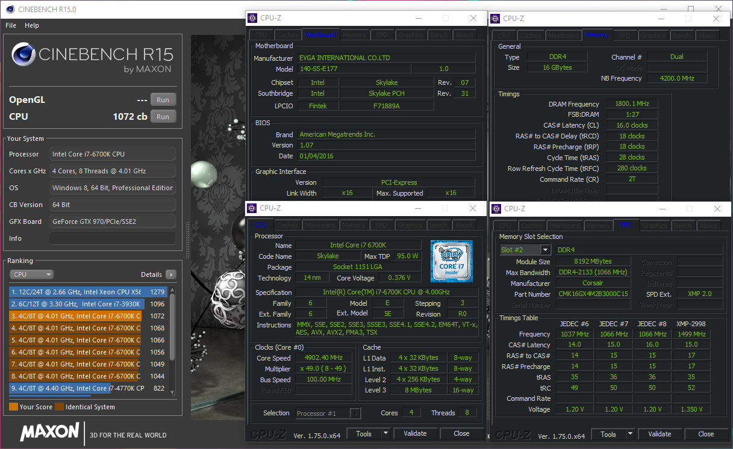Click the Identical System legend swatch
733x449 pixels.
click(x=59, y=407)
